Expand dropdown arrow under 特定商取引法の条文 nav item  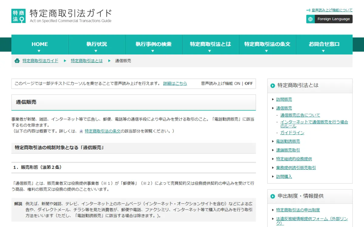tap(266, 51)
